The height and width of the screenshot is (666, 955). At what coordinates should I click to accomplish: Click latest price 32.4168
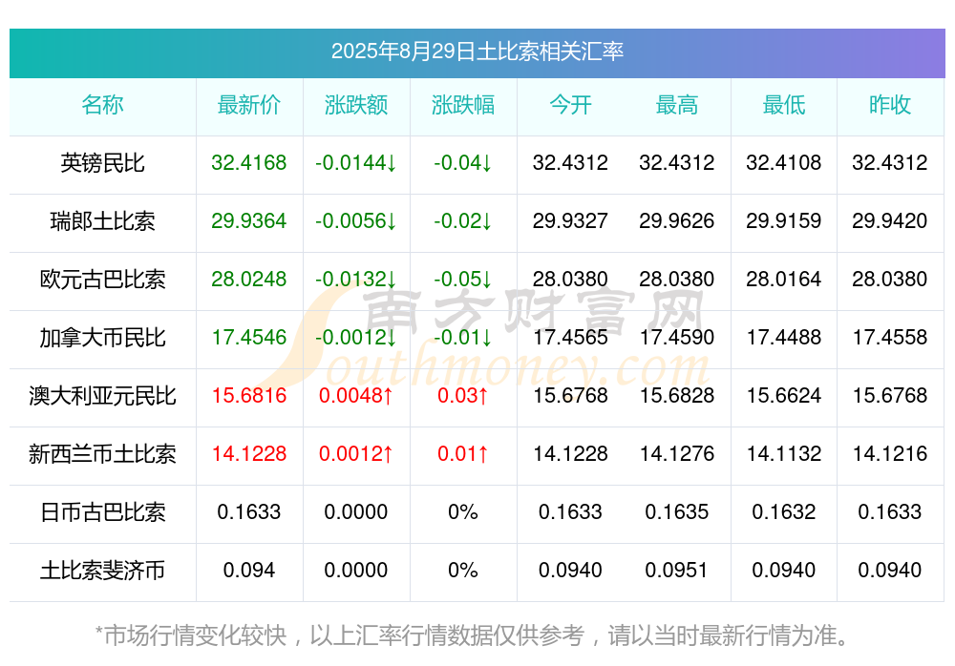249,162
